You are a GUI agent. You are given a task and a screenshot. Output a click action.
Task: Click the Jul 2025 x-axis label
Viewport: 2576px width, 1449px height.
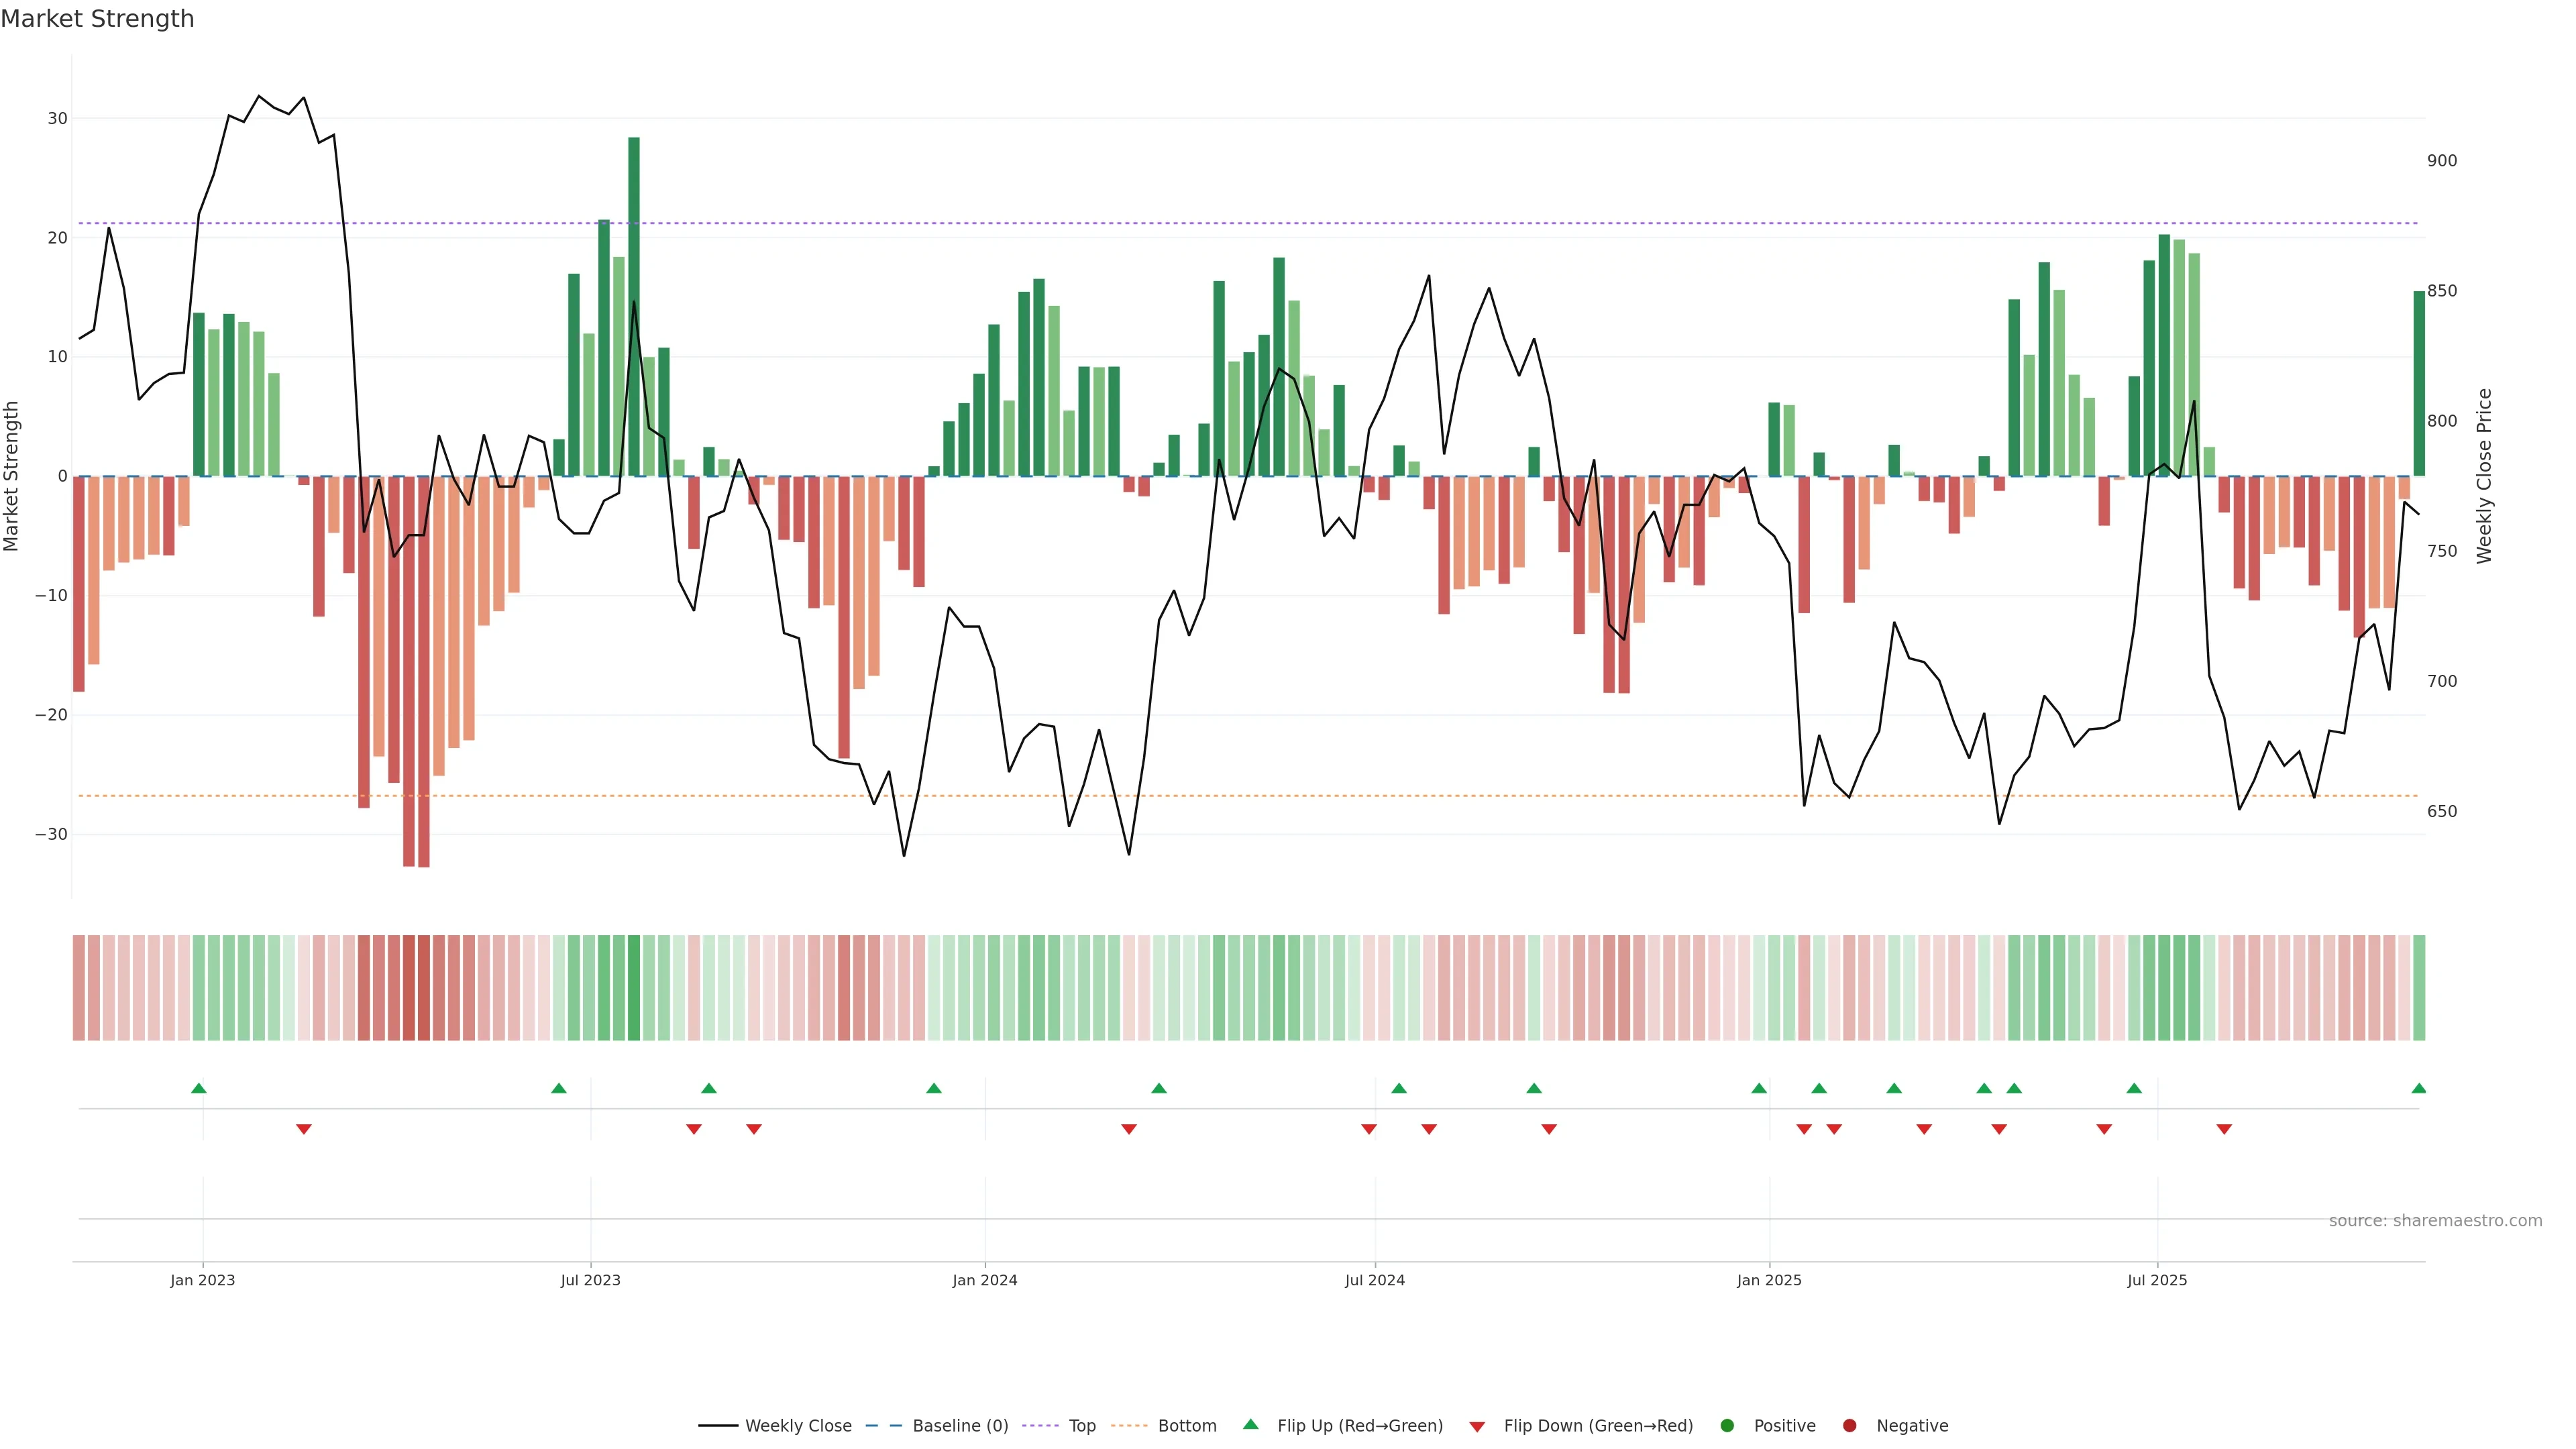point(2157,1280)
